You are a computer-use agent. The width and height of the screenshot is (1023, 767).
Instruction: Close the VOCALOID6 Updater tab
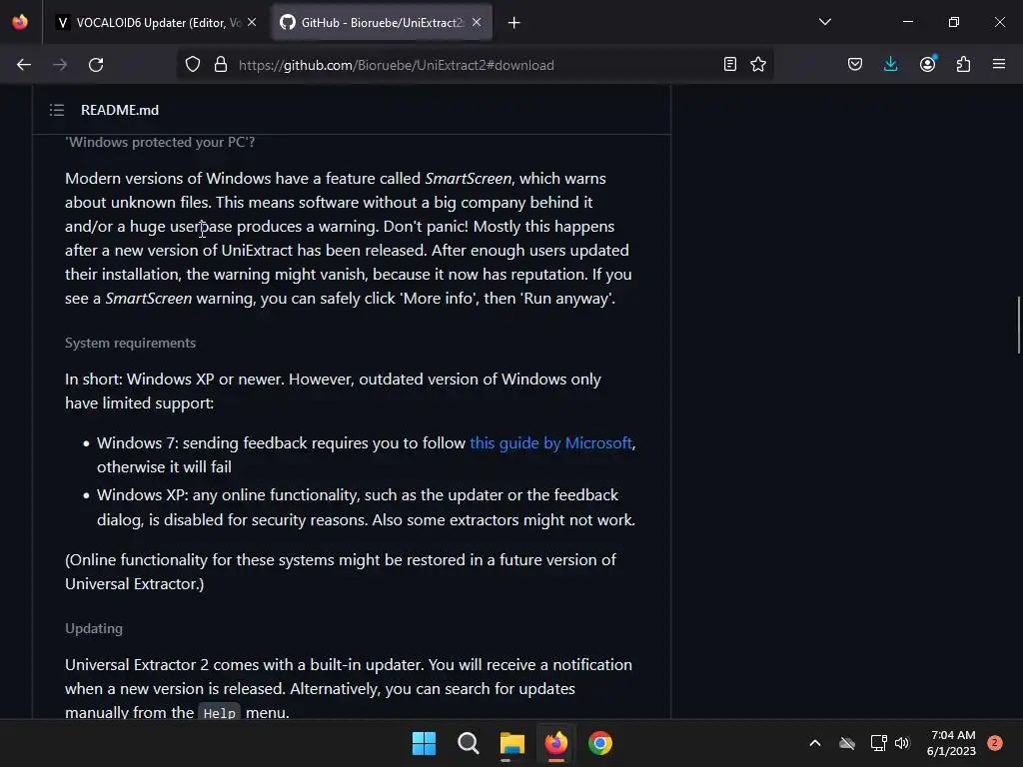[x=252, y=22]
